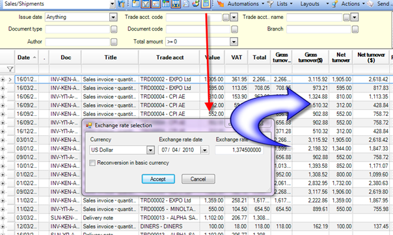Open the Trade acct. code dropdown arrow
This screenshot has width=393, height=235.
[x=234, y=17]
